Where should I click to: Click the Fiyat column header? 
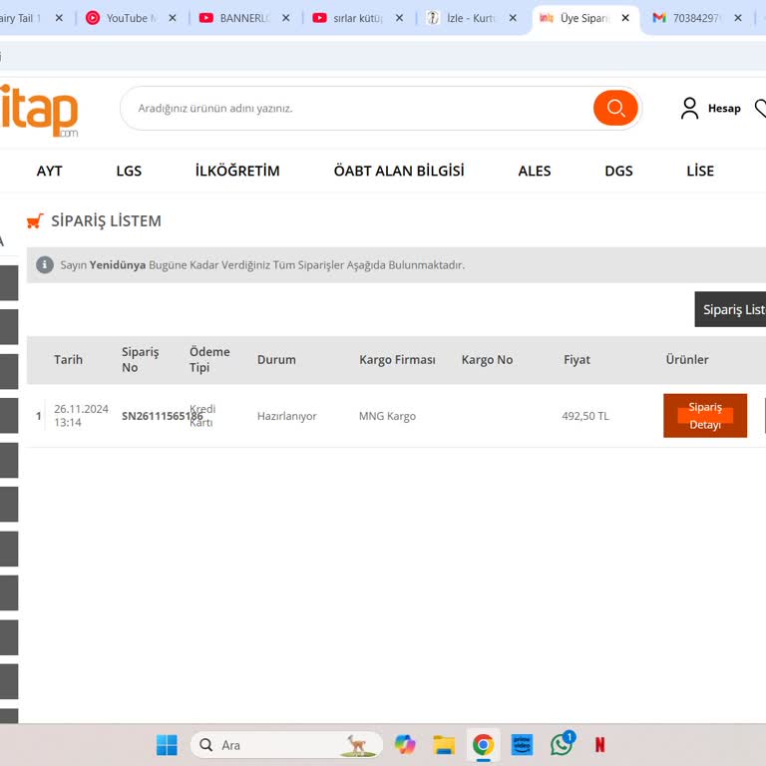pyautogui.click(x=576, y=359)
